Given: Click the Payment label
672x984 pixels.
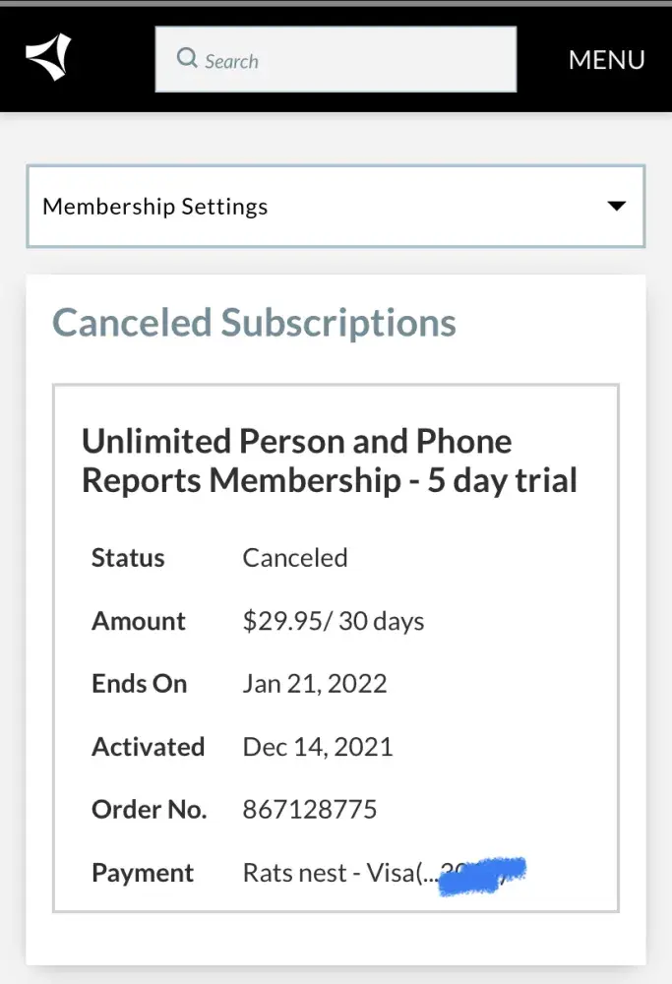Looking at the screenshot, I should click(x=143, y=873).
